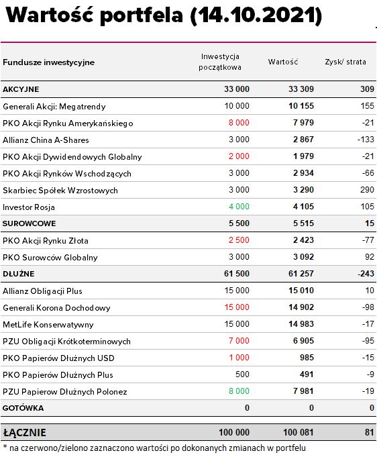Click the 'Fundusze inwestycyjne' column header

[x=49, y=62]
